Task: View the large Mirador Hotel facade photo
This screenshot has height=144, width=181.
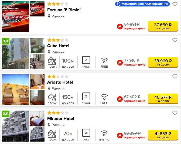Action: (15, 126)
